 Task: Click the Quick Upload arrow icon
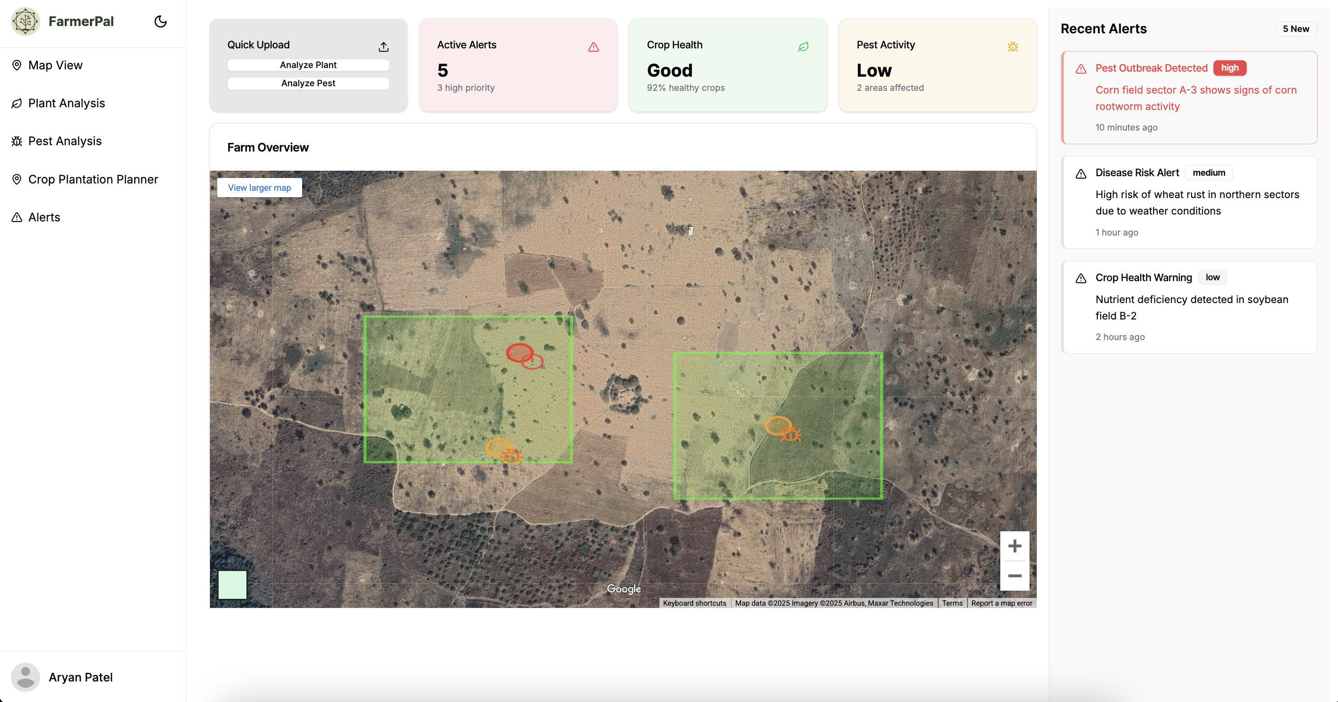click(383, 47)
